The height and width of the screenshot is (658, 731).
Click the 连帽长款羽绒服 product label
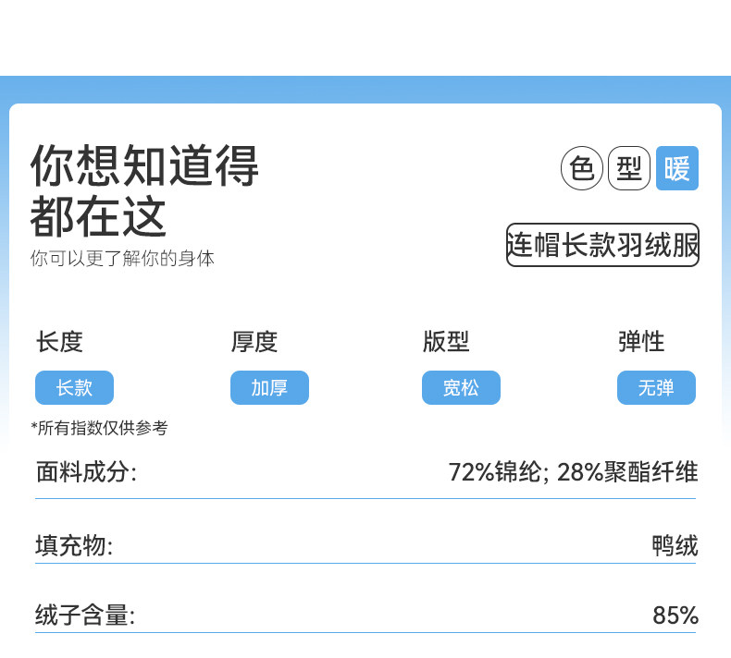[x=602, y=245]
